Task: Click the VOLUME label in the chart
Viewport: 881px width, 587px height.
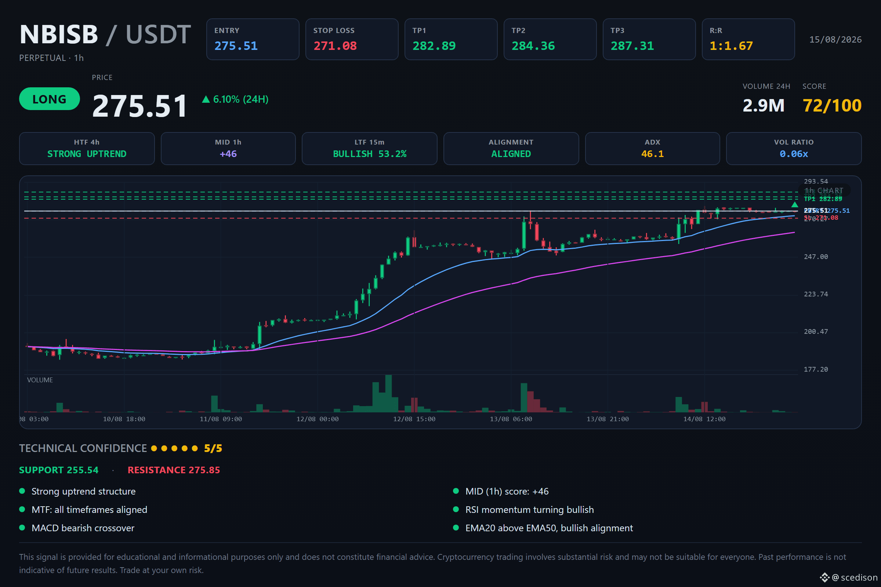Action: click(x=40, y=380)
